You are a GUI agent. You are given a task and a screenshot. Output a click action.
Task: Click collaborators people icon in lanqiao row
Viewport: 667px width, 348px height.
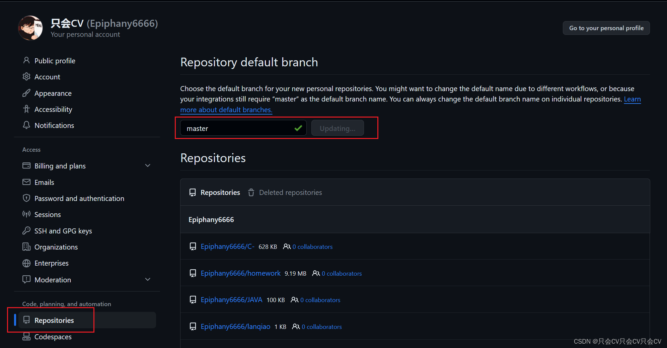coord(296,327)
